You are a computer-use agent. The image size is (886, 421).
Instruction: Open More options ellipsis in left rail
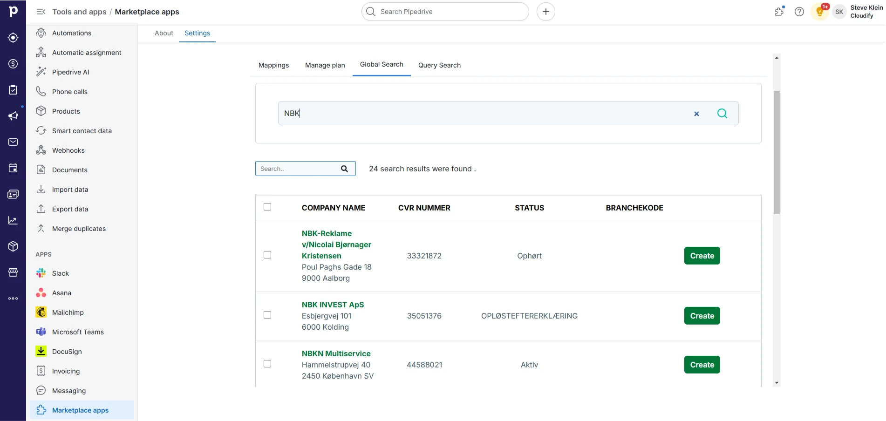13,299
